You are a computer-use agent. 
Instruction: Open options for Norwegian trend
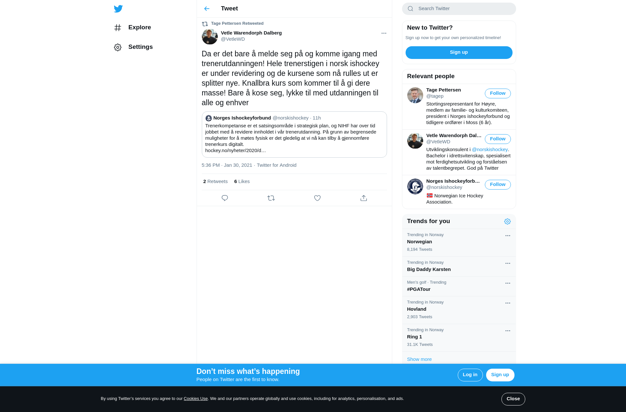[508, 236]
